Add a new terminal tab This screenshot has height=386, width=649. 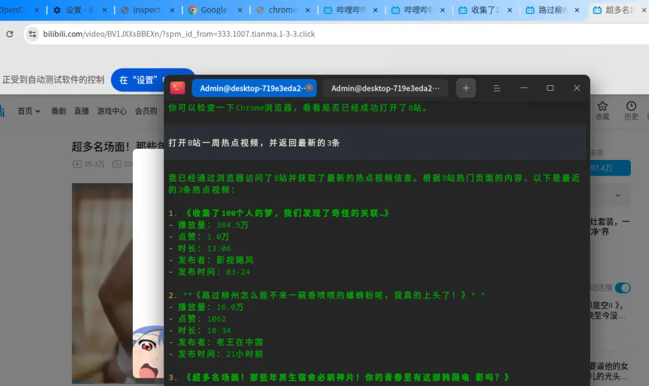pos(466,88)
